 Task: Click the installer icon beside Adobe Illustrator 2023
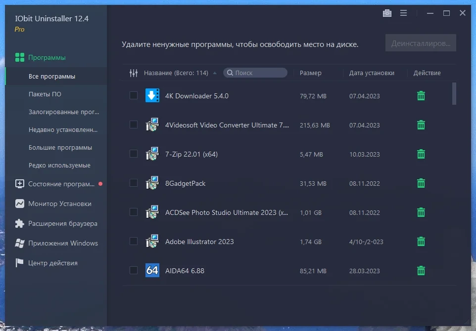click(x=152, y=241)
